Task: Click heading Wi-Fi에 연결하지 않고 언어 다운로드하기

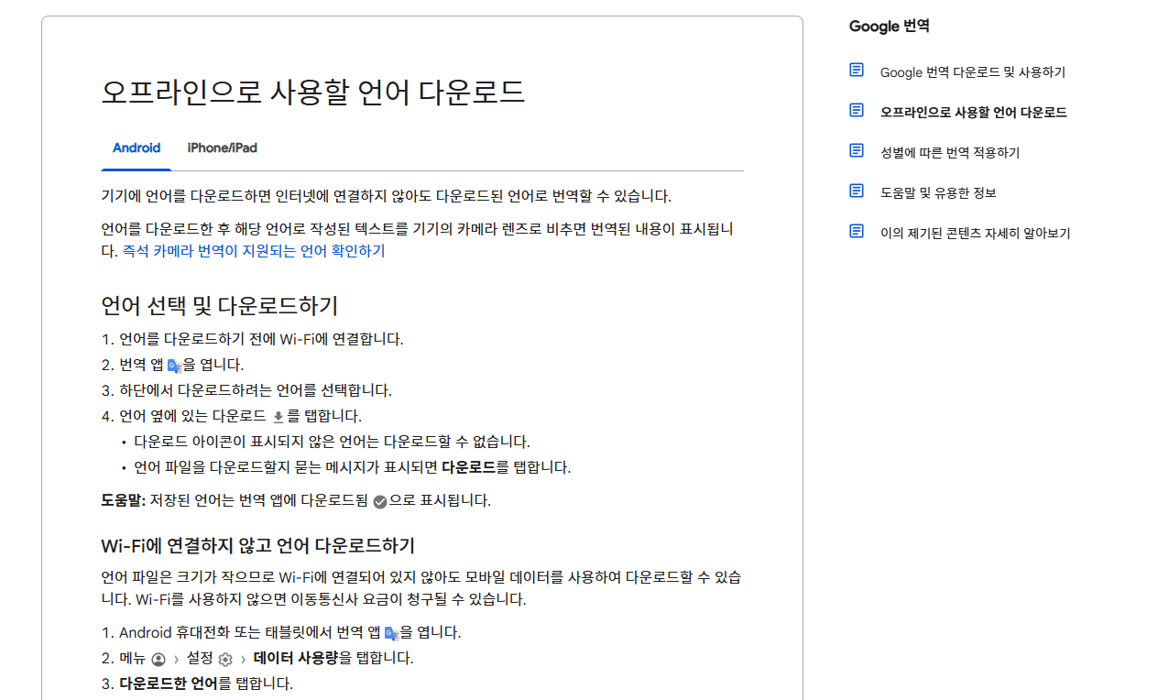Action: [x=257, y=546]
